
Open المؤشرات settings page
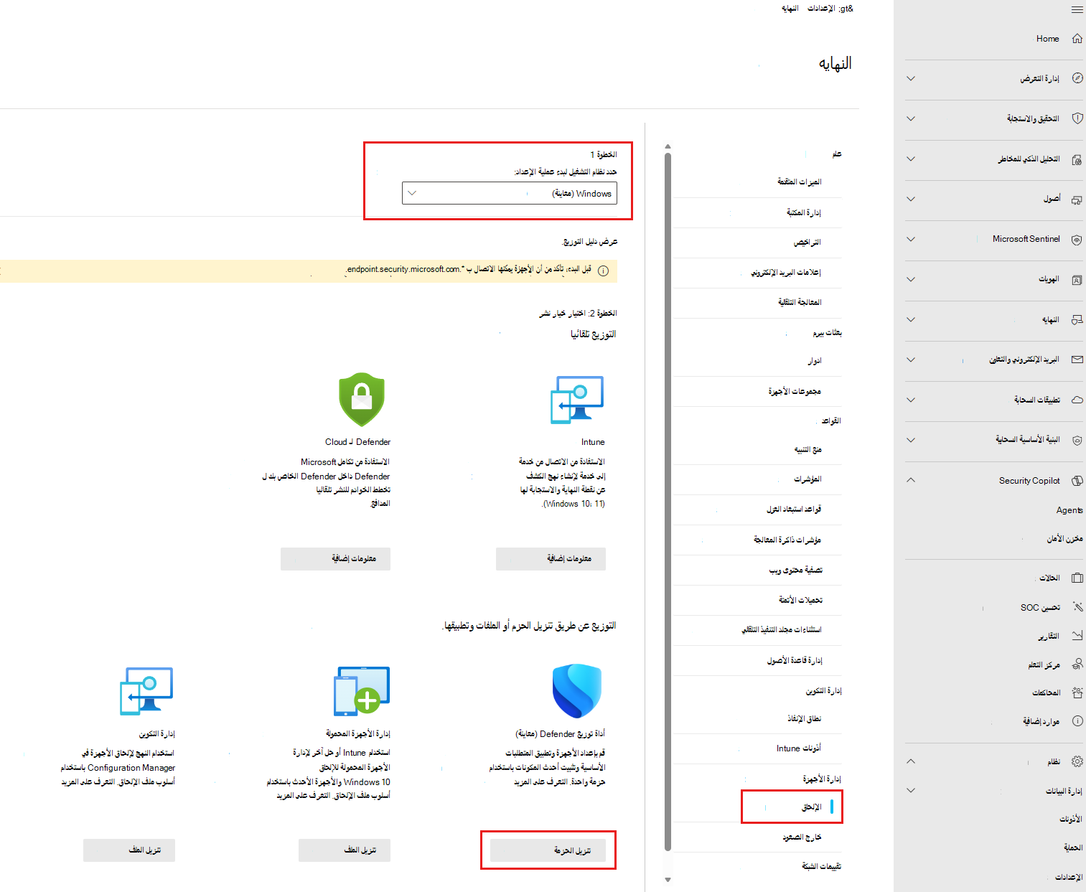point(808,479)
